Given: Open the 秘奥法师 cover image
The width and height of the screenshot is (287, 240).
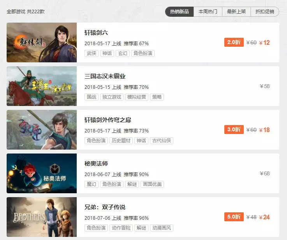Looking at the screenshot, I should pyautogui.click(x=42, y=173).
